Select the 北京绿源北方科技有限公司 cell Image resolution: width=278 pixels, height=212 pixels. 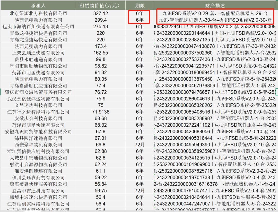(x=38, y=13)
